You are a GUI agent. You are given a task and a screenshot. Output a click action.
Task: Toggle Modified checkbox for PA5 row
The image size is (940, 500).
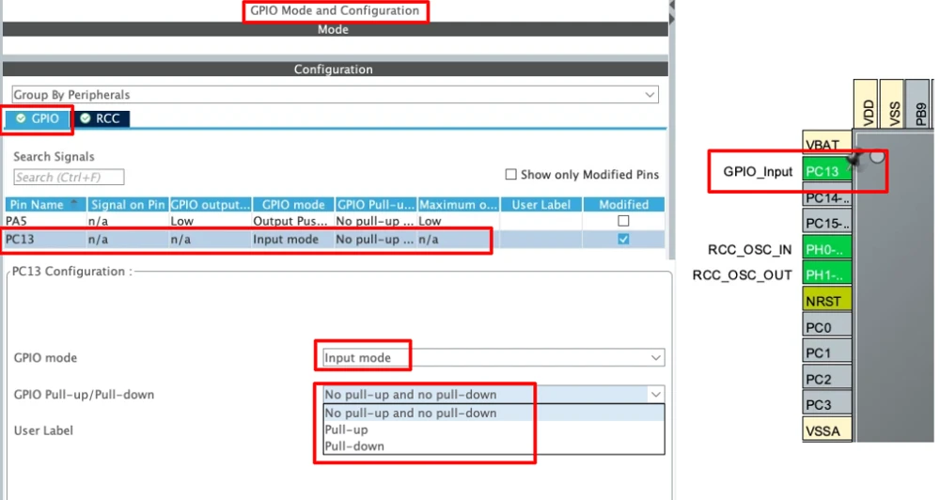coord(623,221)
